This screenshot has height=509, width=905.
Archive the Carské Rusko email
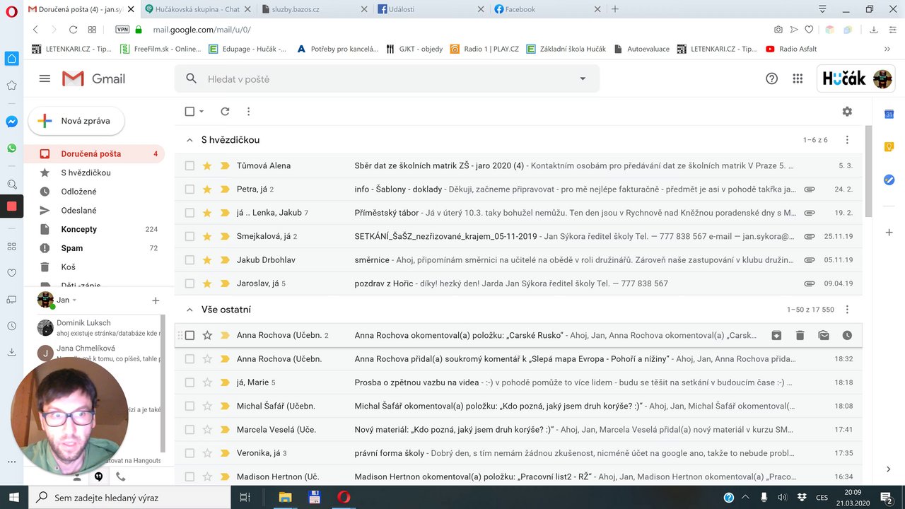click(776, 335)
